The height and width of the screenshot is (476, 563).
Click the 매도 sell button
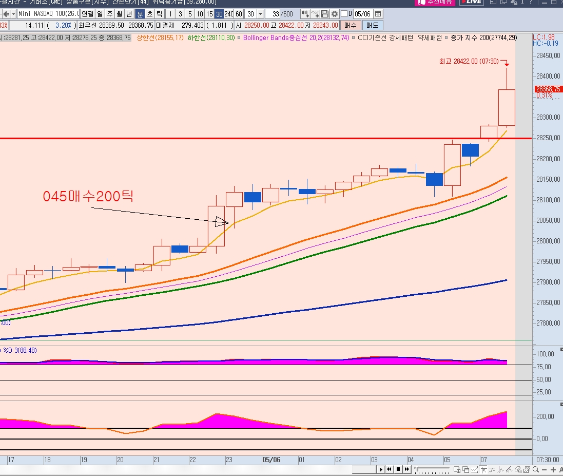click(x=373, y=25)
